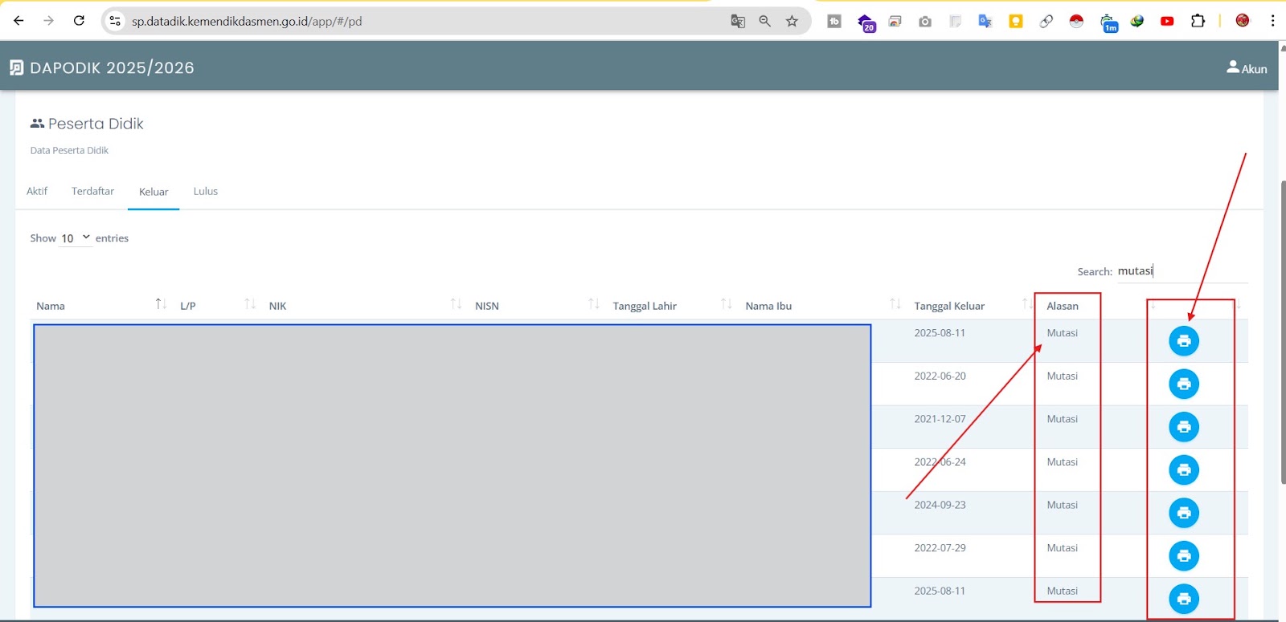Select the 2021-12-07 date cell
1286x622 pixels.
[940, 419]
